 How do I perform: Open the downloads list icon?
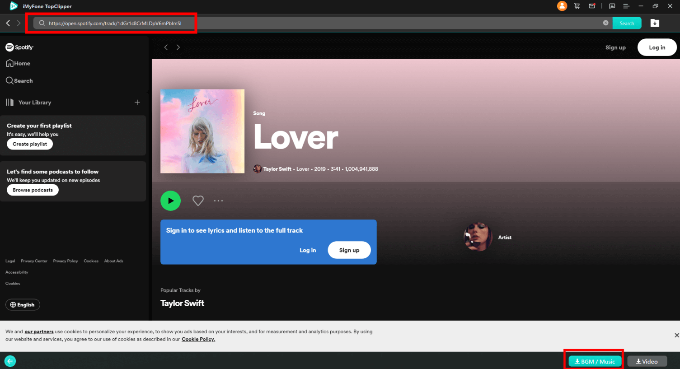pos(655,23)
